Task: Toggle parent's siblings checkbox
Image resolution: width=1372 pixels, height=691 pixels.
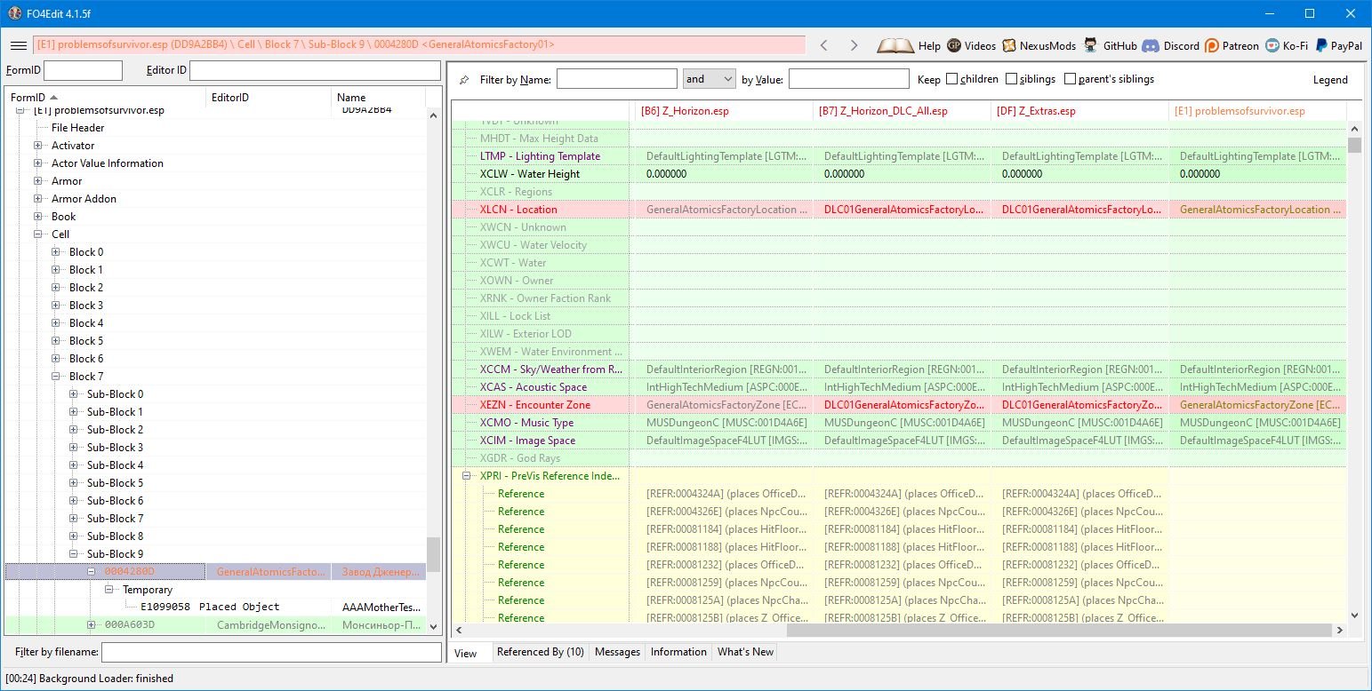Action: pyautogui.click(x=1070, y=79)
